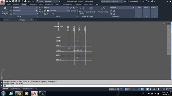Toggle object snap square icon in status bar
Screen dimensions: 172x96
[142, 89]
